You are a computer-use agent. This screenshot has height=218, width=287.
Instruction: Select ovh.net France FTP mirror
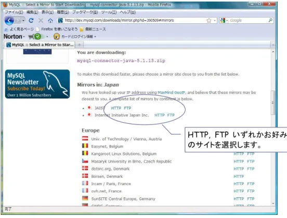[251, 191]
